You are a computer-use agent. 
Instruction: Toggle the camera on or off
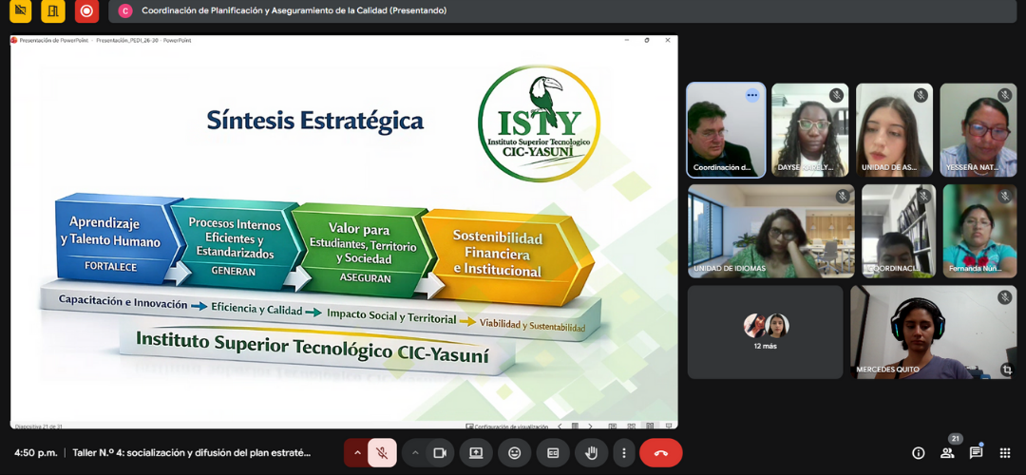(x=440, y=453)
